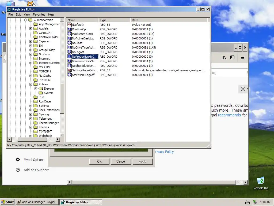Image resolution: width=274 pixels, height=206 pixels.
Task: Collapse the Policies tree node
Action: tap(31, 84)
